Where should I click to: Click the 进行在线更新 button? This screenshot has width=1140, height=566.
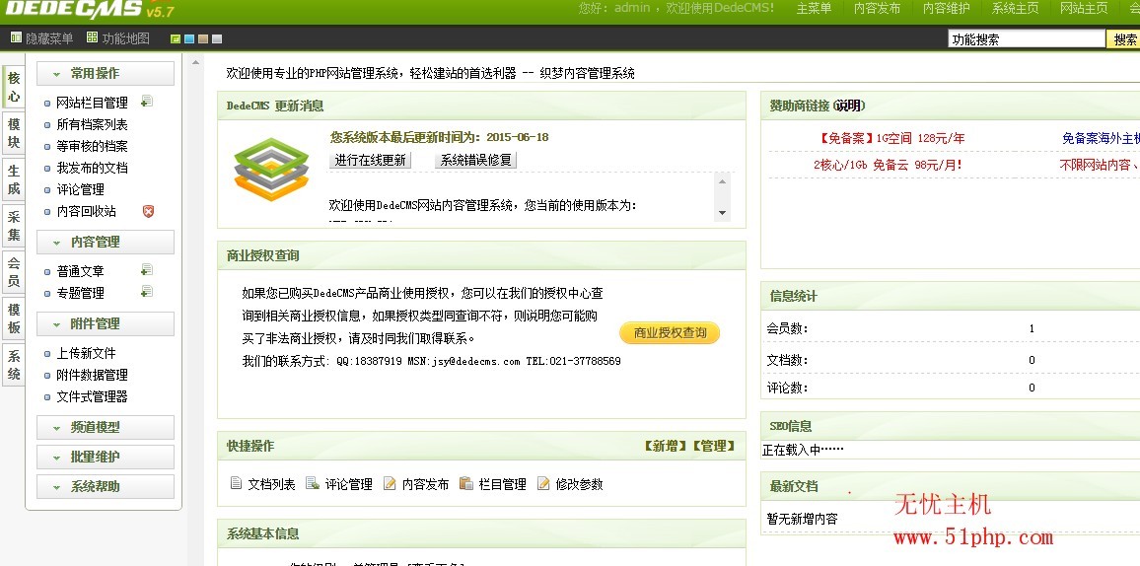point(371,161)
